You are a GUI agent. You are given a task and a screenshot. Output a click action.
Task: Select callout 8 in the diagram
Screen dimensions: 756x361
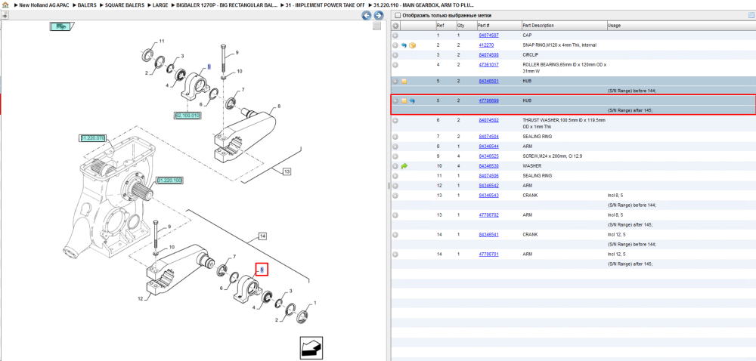(279, 106)
